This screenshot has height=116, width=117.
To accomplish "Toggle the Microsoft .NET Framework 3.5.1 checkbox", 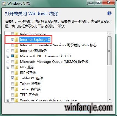I will (x=12, y=56).
